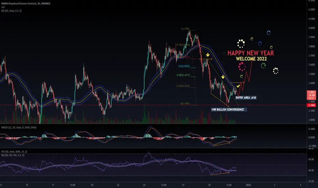Image resolution: width=318 pixels, height=188 pixels.
Task: Click date 15 on the time axis
Action: coord(27,185)
